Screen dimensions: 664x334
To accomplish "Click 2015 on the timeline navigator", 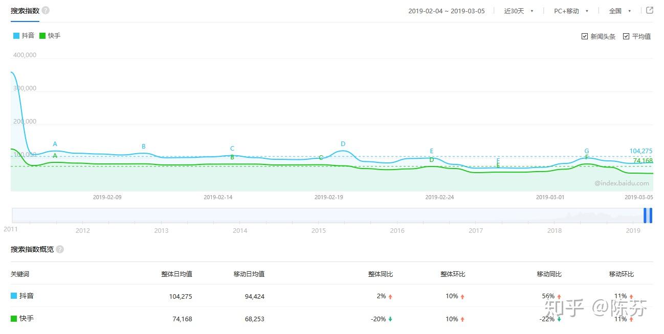I will pyautogui.click(x=319, y=231).
